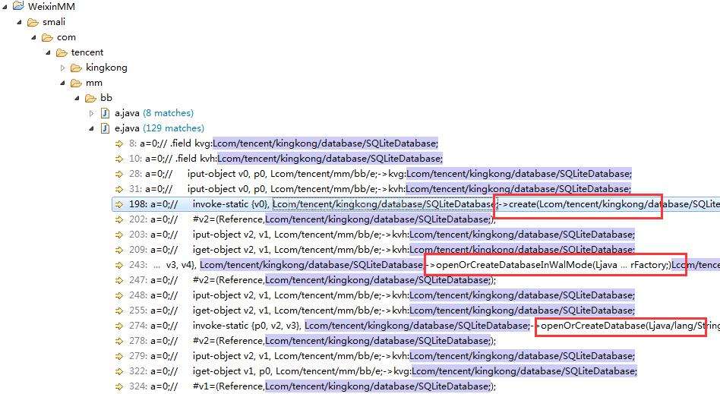Open match text at line 10 field kvh
The image size is (720, 394).
pos(286,159)
